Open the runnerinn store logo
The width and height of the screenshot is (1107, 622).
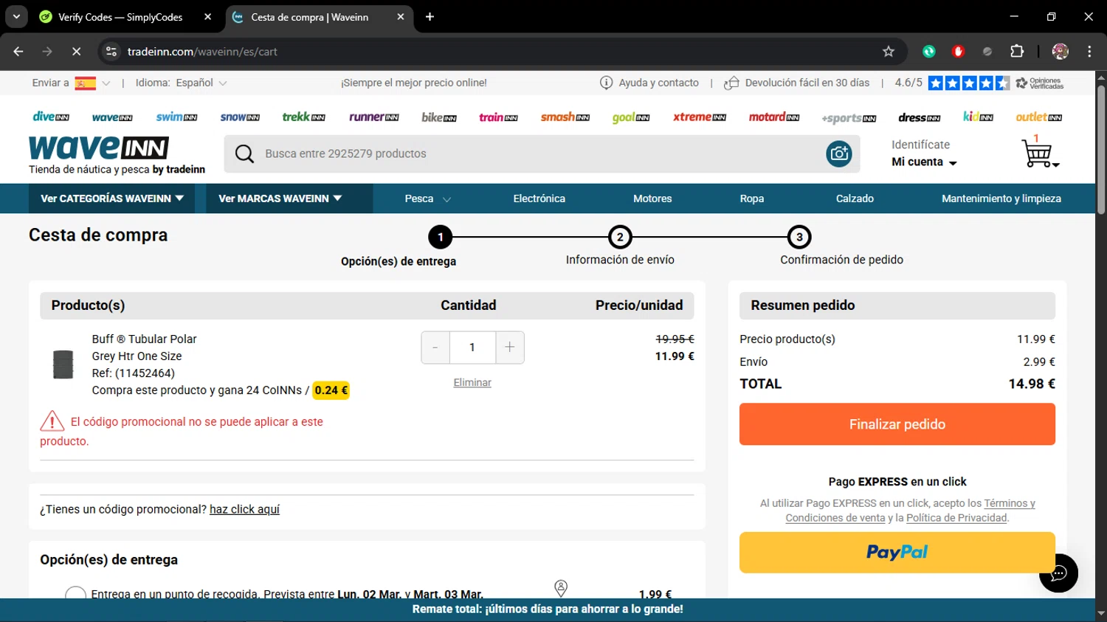(x=373, y=117)
